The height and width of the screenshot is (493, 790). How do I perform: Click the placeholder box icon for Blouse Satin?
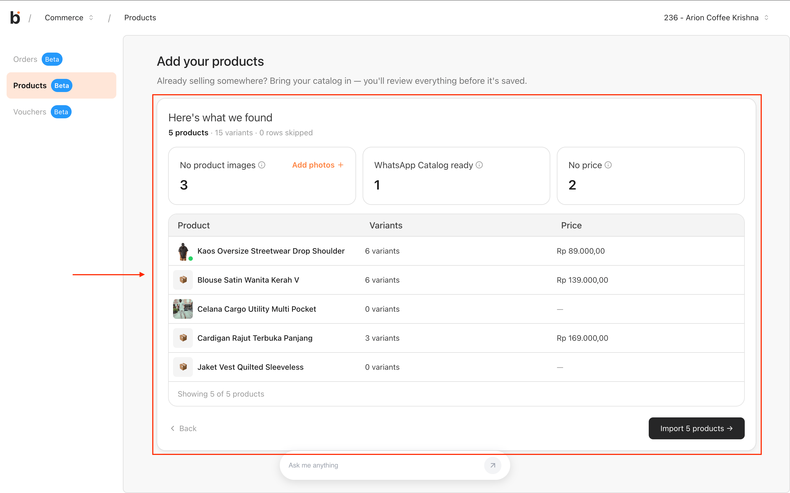click(183, 280)
